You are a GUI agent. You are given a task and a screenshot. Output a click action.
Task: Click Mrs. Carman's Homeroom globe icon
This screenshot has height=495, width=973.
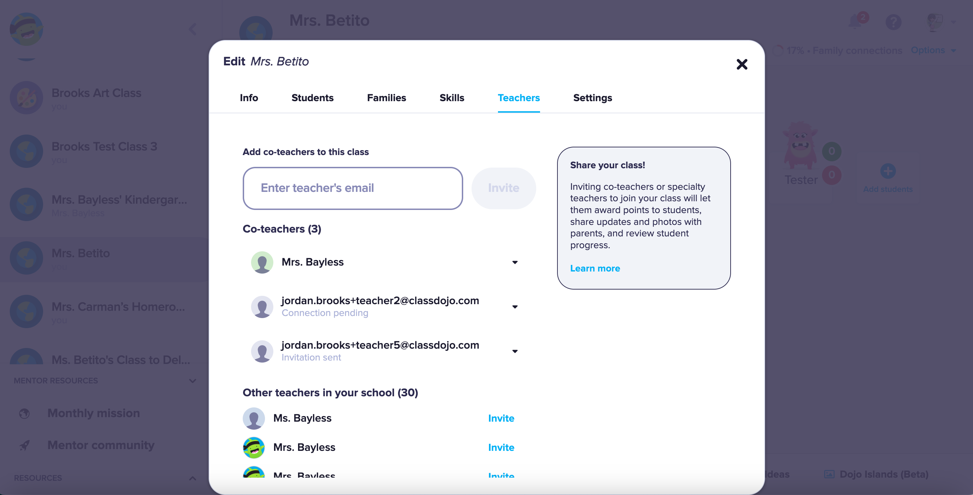click(x=26, y=311)
